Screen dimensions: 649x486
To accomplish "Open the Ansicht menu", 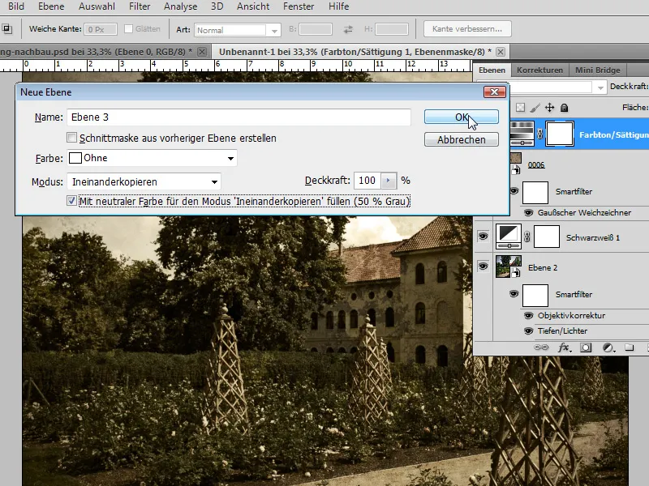I will (x=253, y=6).
